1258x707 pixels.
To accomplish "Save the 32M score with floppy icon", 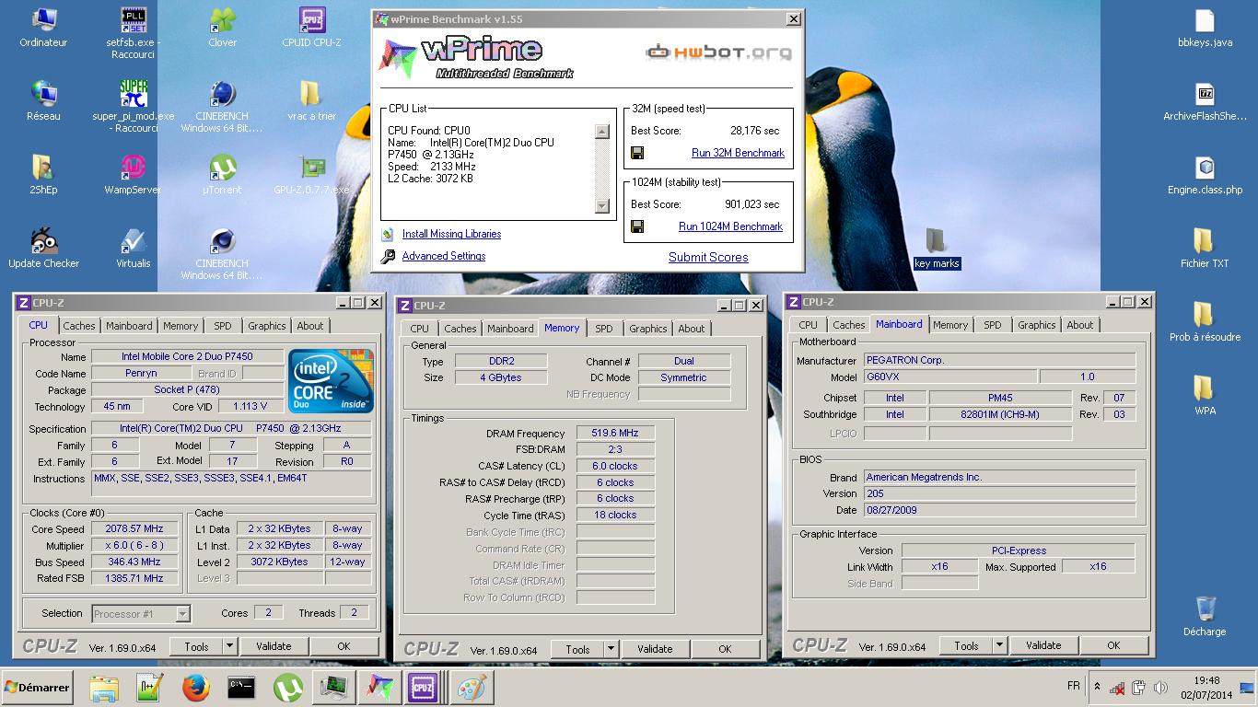I will [x=637, y=153].
